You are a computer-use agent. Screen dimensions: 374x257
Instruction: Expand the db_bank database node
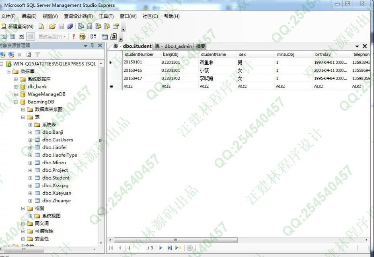pyautogui.click(x=16, y=87)
